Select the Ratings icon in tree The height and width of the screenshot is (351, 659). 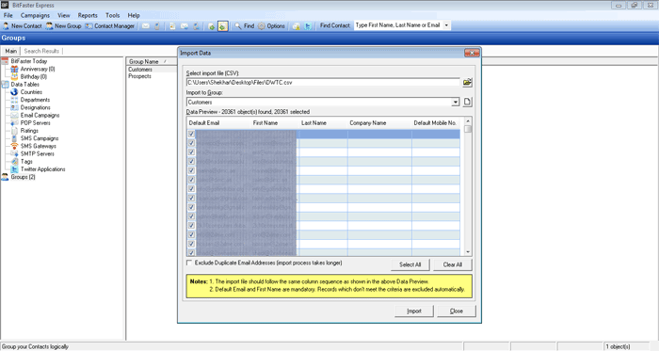[14, 131]
